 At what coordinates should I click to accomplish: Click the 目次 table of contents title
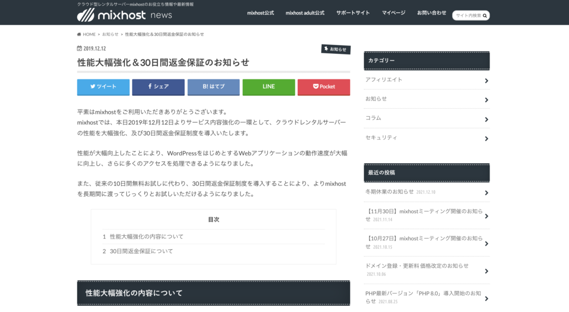[x=214, y=220]
